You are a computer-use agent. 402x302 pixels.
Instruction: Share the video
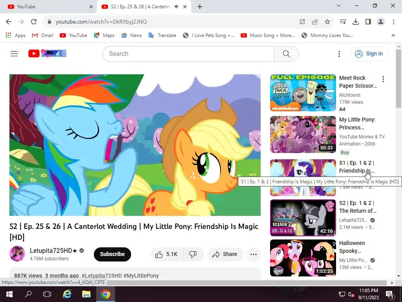tap(225, 254)
